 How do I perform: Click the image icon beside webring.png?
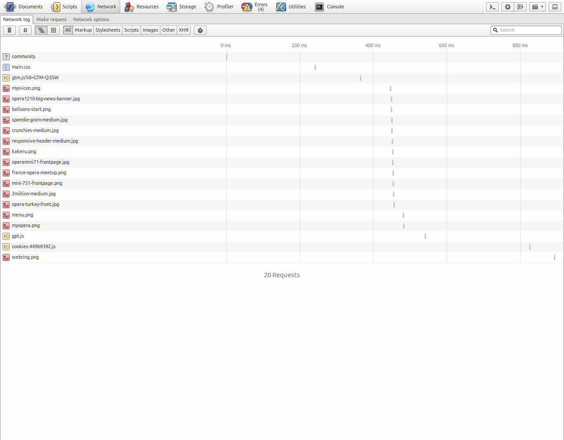(6, 257)
